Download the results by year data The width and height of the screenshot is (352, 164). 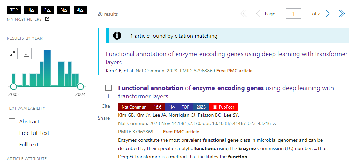tap(26, 53)
